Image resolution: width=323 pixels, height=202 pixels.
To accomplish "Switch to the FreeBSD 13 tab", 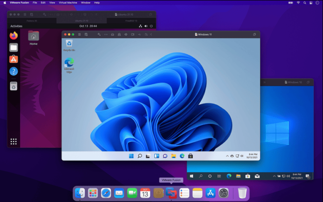I will (x=131, y=21).
